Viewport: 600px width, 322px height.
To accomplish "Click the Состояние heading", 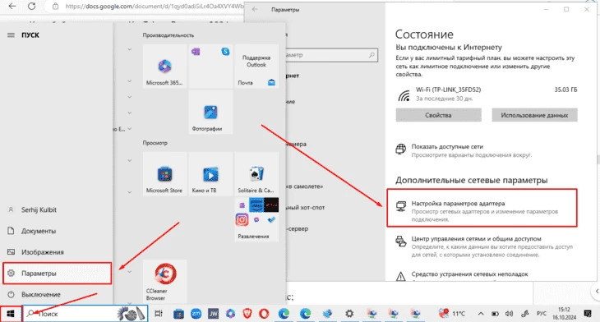I will 424,34.
